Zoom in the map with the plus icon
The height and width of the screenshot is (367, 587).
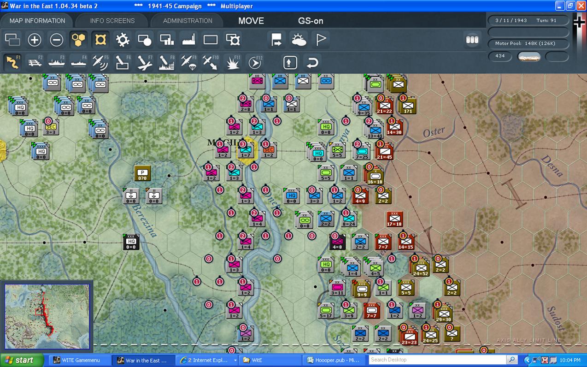(35, 40)
